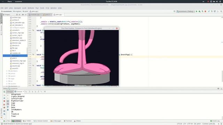Click the View Breakpoints icon in Debug panel

tap(4, 105)
